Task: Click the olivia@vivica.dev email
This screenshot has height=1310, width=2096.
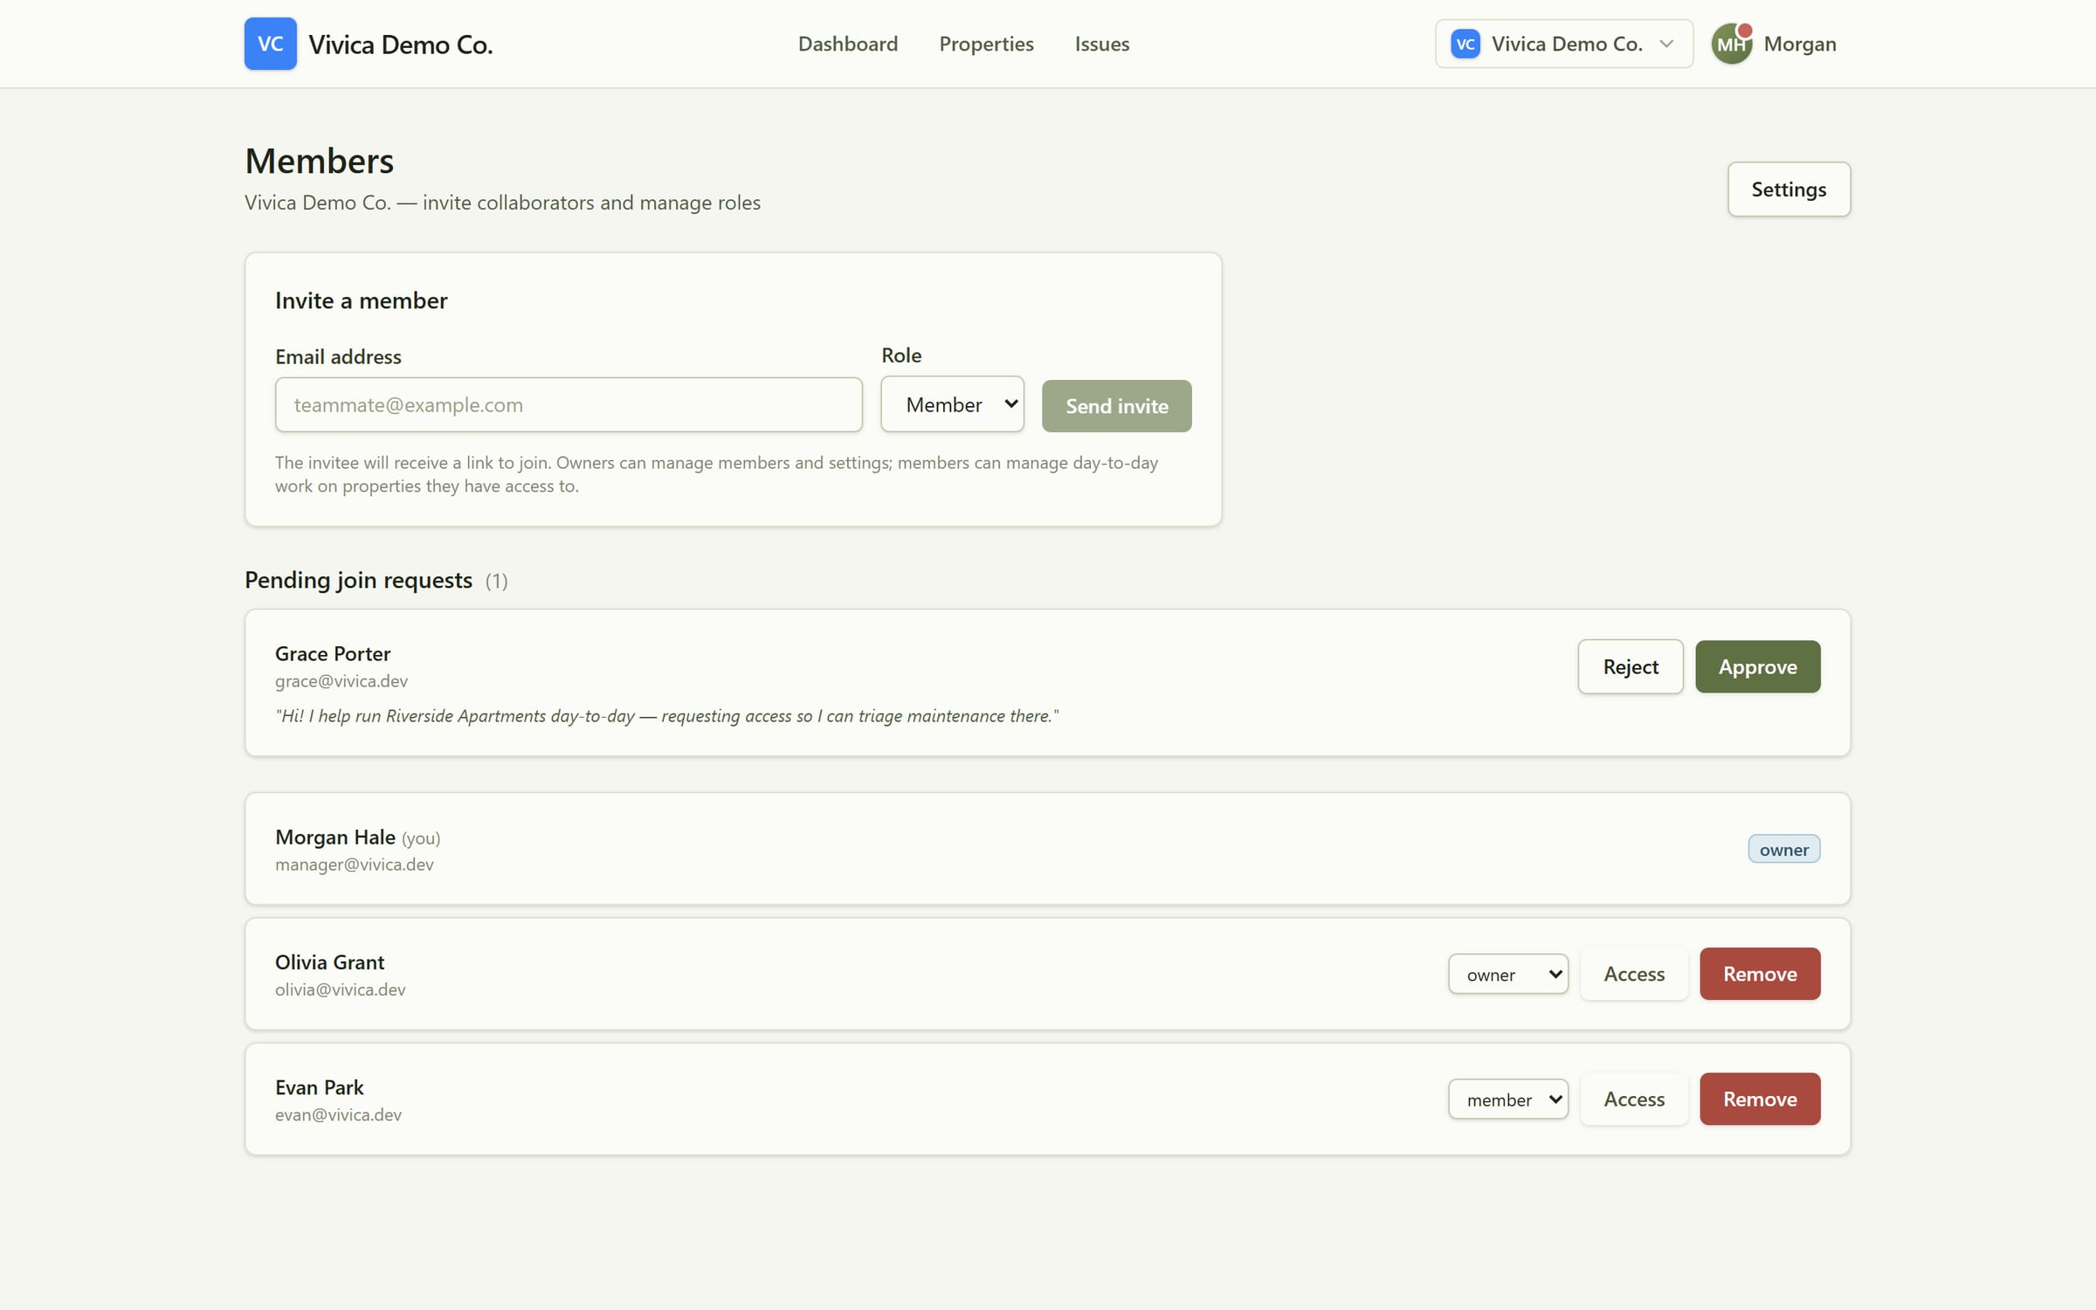Action: (x=341, y=989)
